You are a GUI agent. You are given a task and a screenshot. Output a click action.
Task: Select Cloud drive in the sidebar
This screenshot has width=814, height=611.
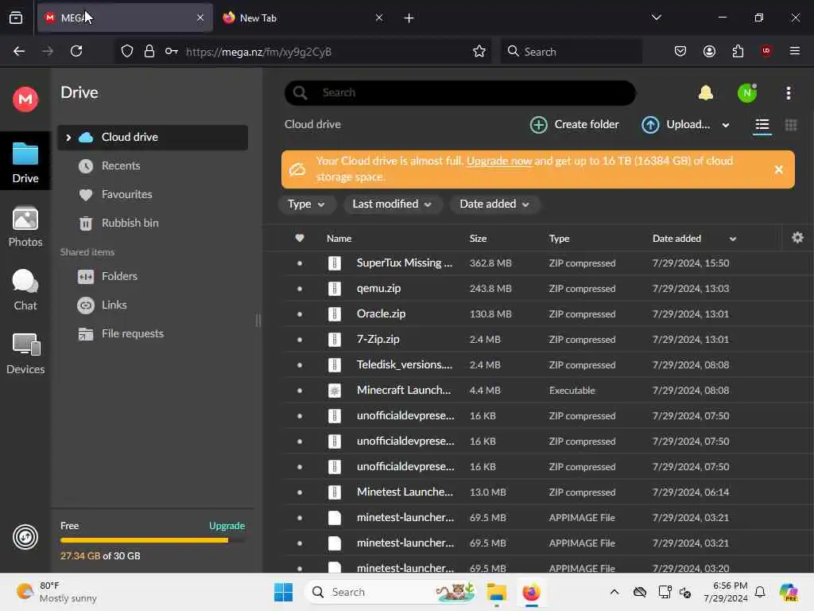coord(153,138)
